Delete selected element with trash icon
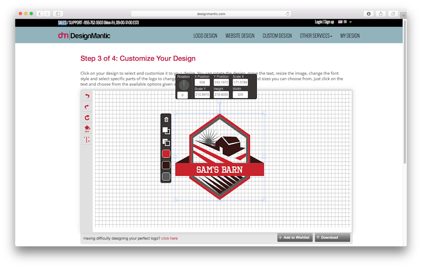The width and height of the screenshot is (422, 268). pyautogui.click(x=166, y=119)
